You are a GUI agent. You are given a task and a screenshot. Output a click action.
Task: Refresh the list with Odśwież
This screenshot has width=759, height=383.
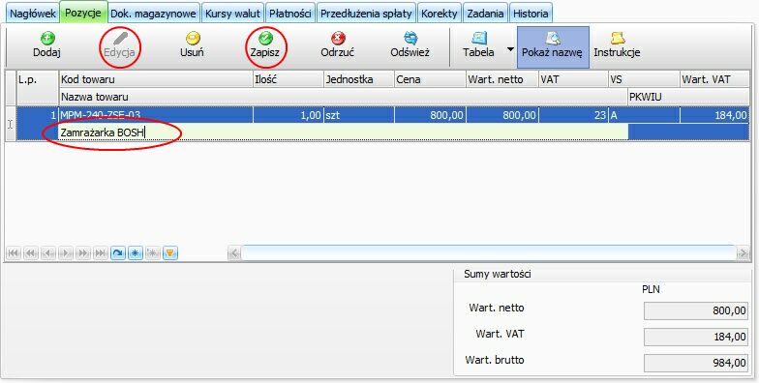(410, 45)
